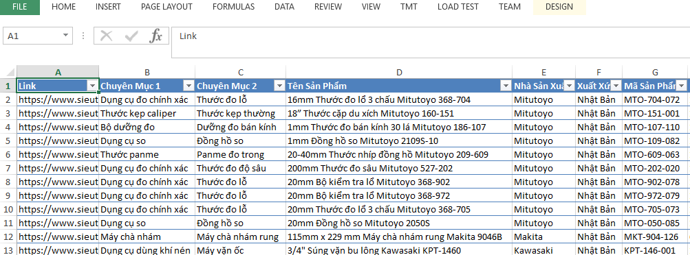The height and width of the screenshot is (255, 690).
Task: Select column D header
Action: click(x=399, y=72)
